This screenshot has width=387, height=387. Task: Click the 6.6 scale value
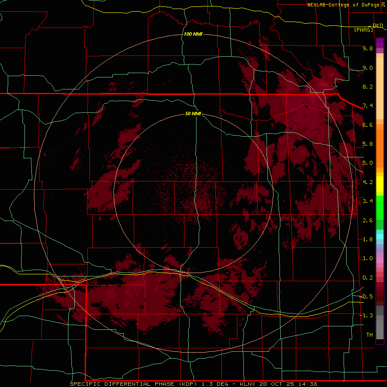pyautogui.click(x=368, y=125)
